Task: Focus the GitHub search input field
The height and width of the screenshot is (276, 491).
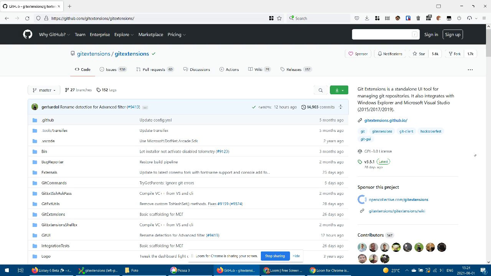Action: tap(386, 34)
